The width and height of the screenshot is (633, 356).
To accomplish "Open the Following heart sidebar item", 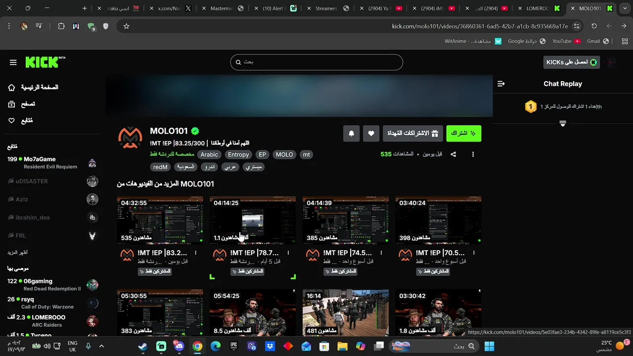I will coord(21,121).
